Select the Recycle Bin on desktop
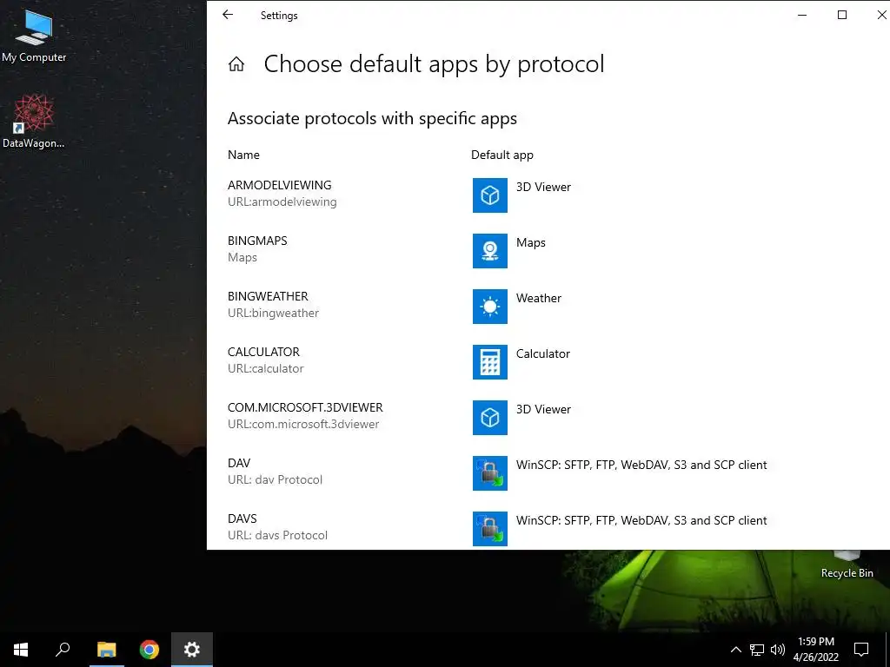 pyautogui.click(x=847, y=565)
